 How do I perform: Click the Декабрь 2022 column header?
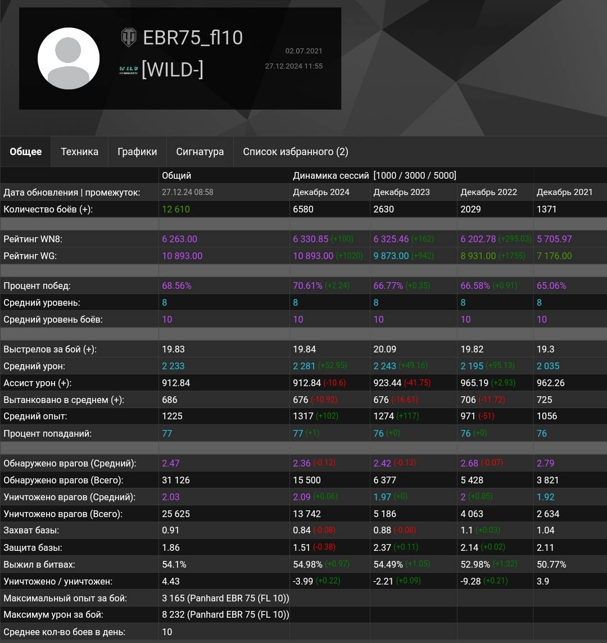tap(488, 192)
